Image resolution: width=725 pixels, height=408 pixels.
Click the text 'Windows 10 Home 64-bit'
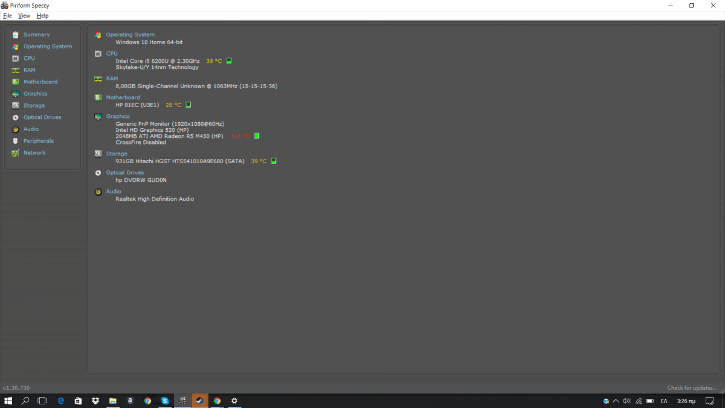(x=149, y=42)
